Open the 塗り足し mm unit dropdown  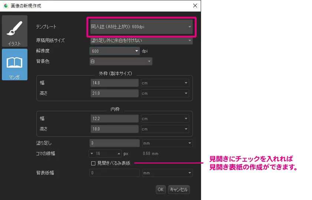tap(167, 143)
